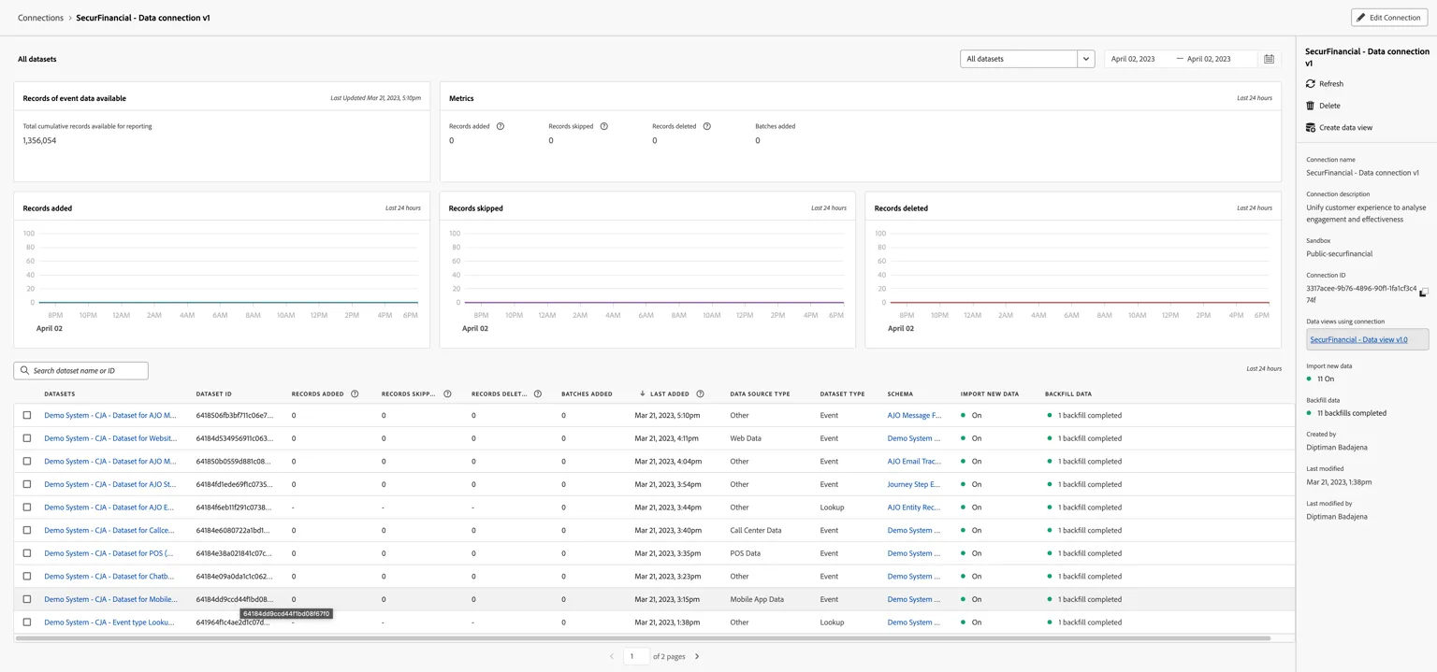
Task: Click the Records skipped help icon in Metrics
Action: (x=604, y=126)
